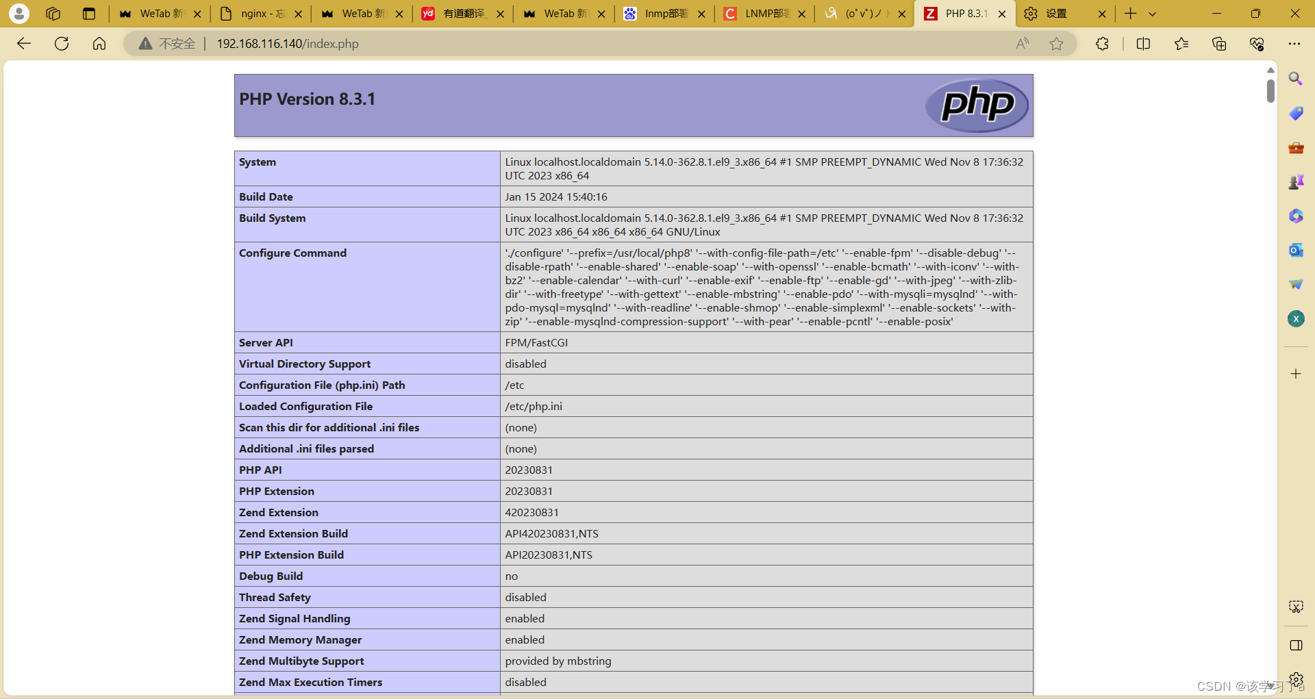The image size is (1315, 699).
Task: Go to the browser home page
Action: click(99, 43)
